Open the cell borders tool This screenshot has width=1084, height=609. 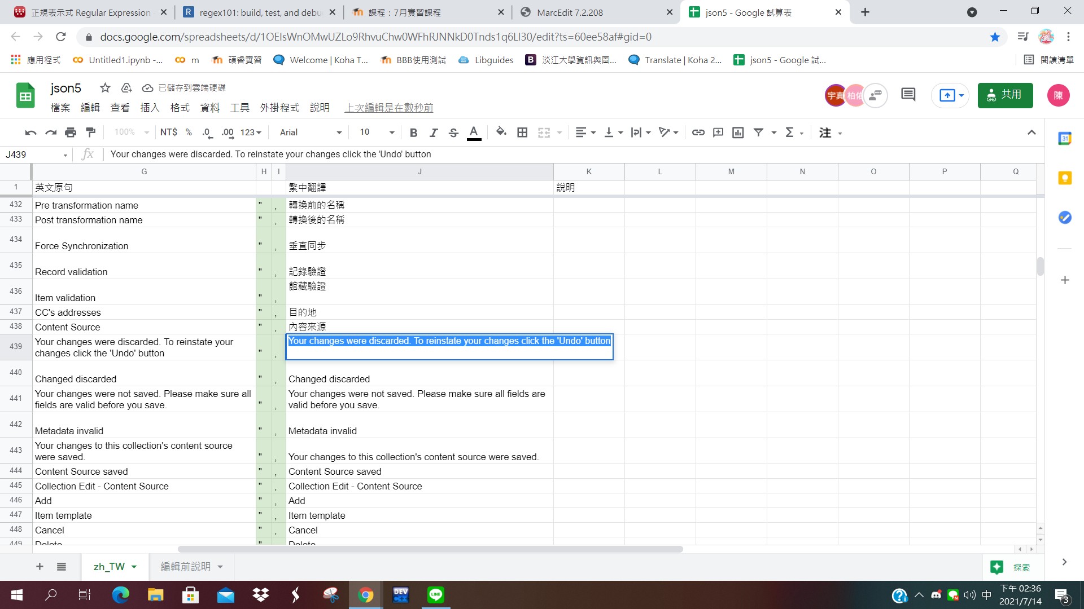click(522, 133)
